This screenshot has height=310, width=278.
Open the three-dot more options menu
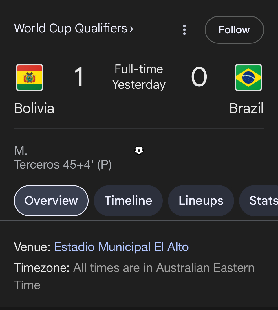point(184,30)
